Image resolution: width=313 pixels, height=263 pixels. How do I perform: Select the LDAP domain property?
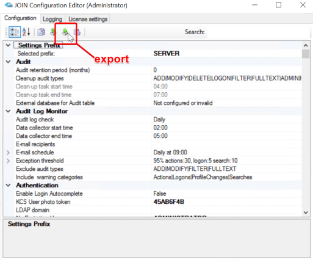click(x=32, y=210)
